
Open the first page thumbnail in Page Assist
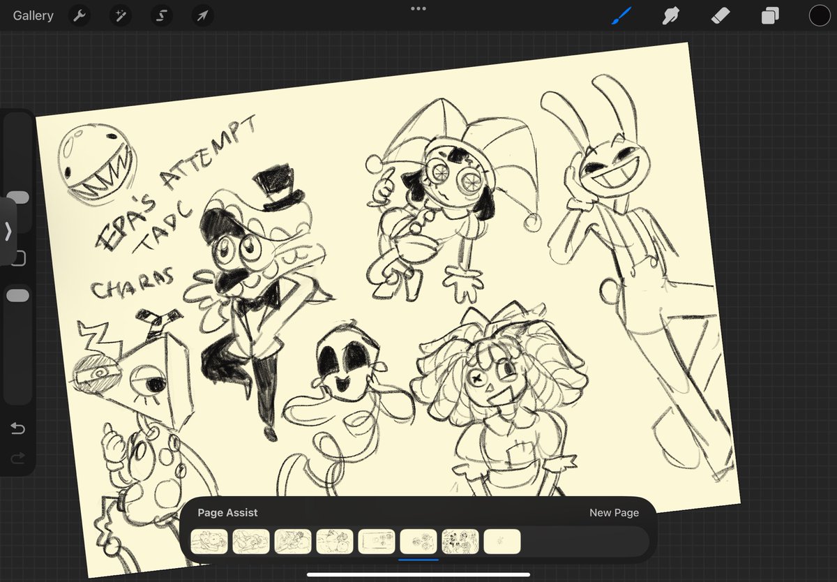pos(209,542)
